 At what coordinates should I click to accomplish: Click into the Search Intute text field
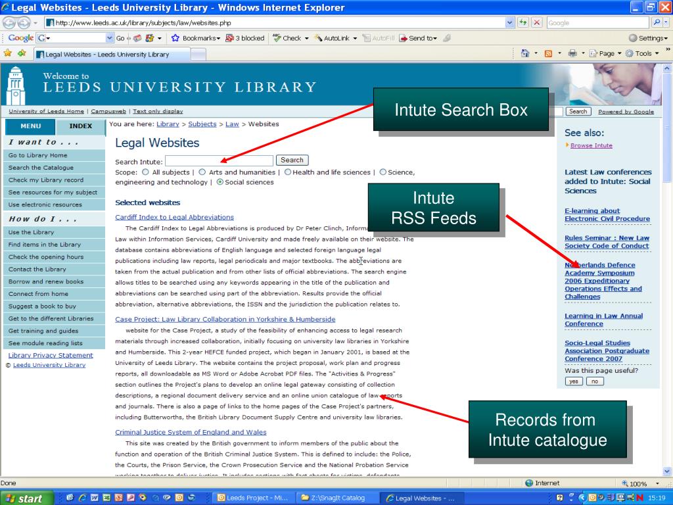[219, 160]
